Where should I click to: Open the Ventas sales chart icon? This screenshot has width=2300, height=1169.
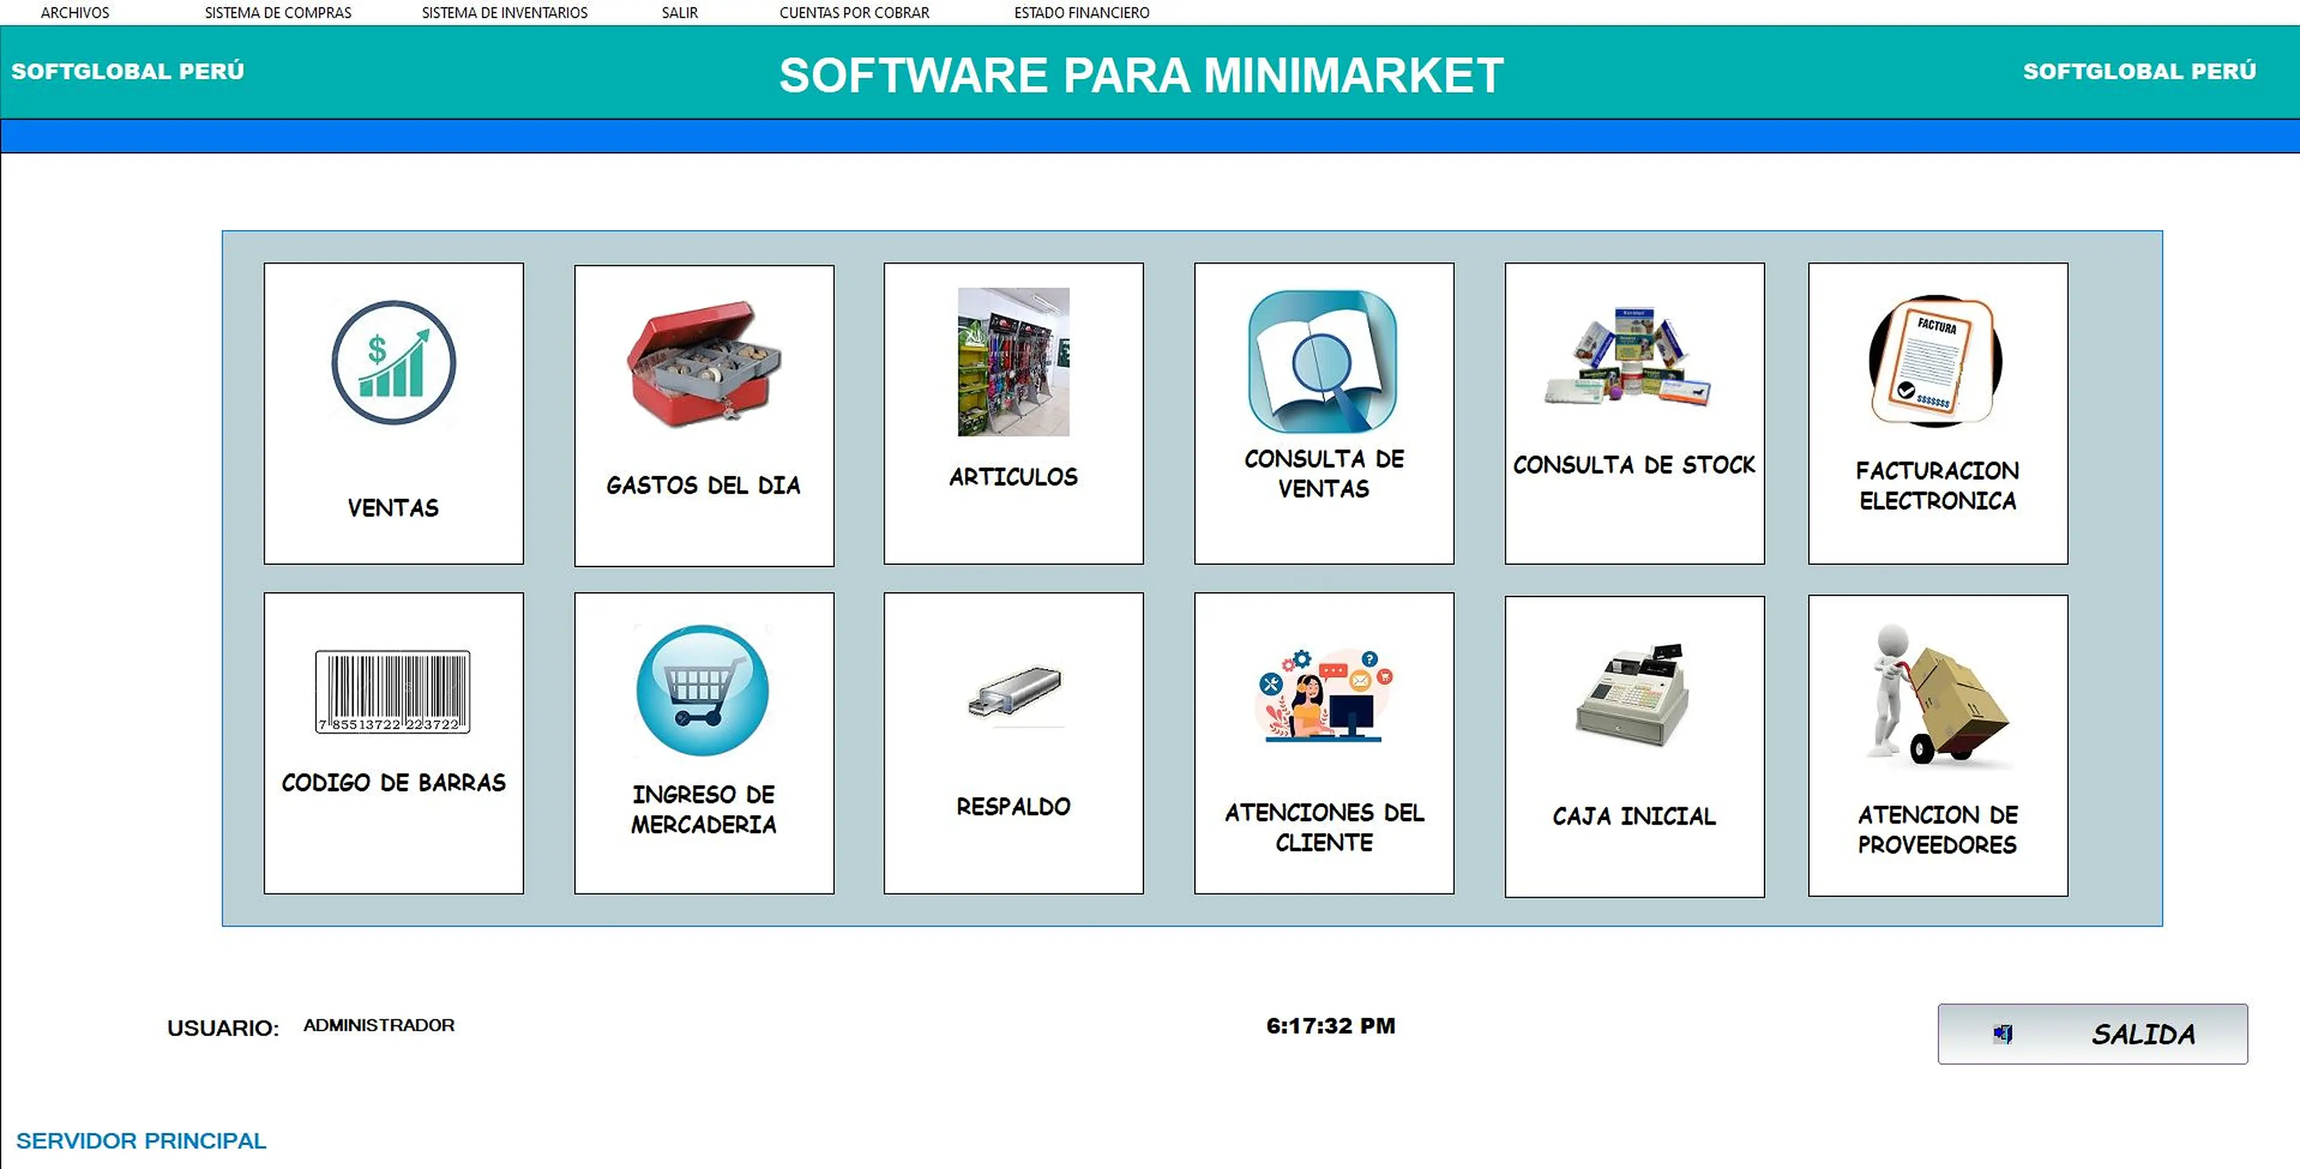[x=394, y=362]
